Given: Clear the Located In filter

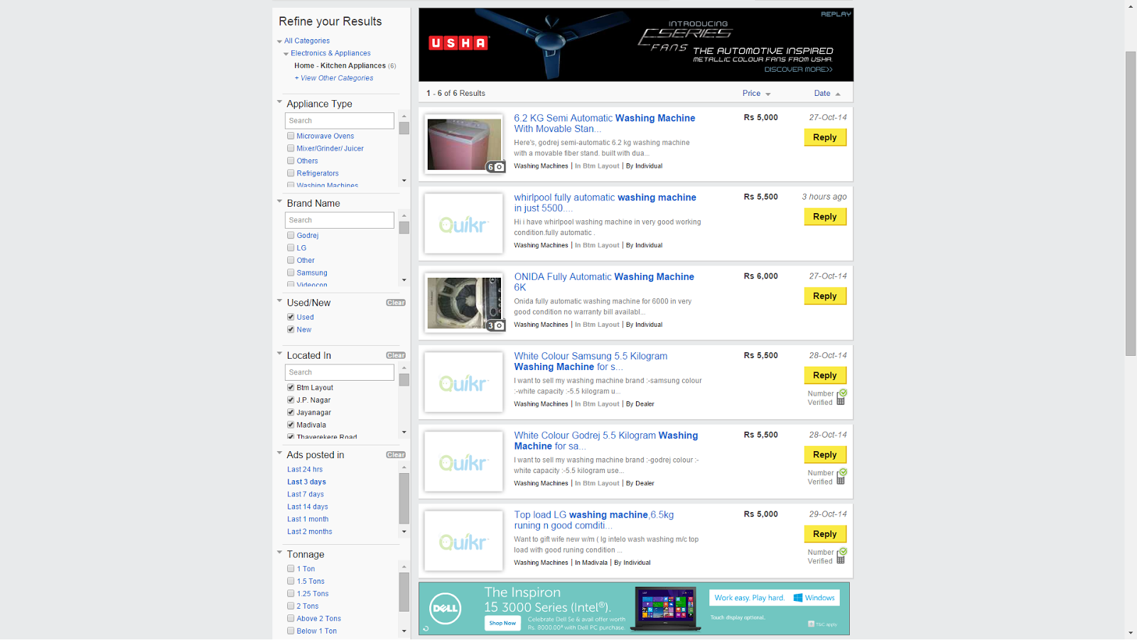Looking at the screenshot, I should coord(396,355).
